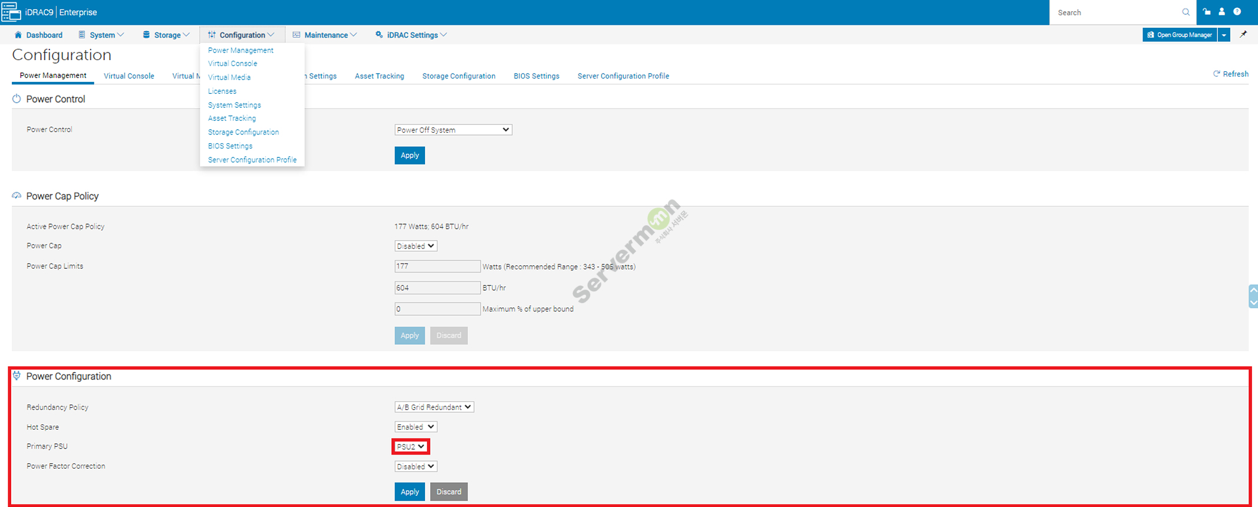Click the 'Redundancy Policy' label
This screenshot has height=507, width=1258.
click(57, 407)
